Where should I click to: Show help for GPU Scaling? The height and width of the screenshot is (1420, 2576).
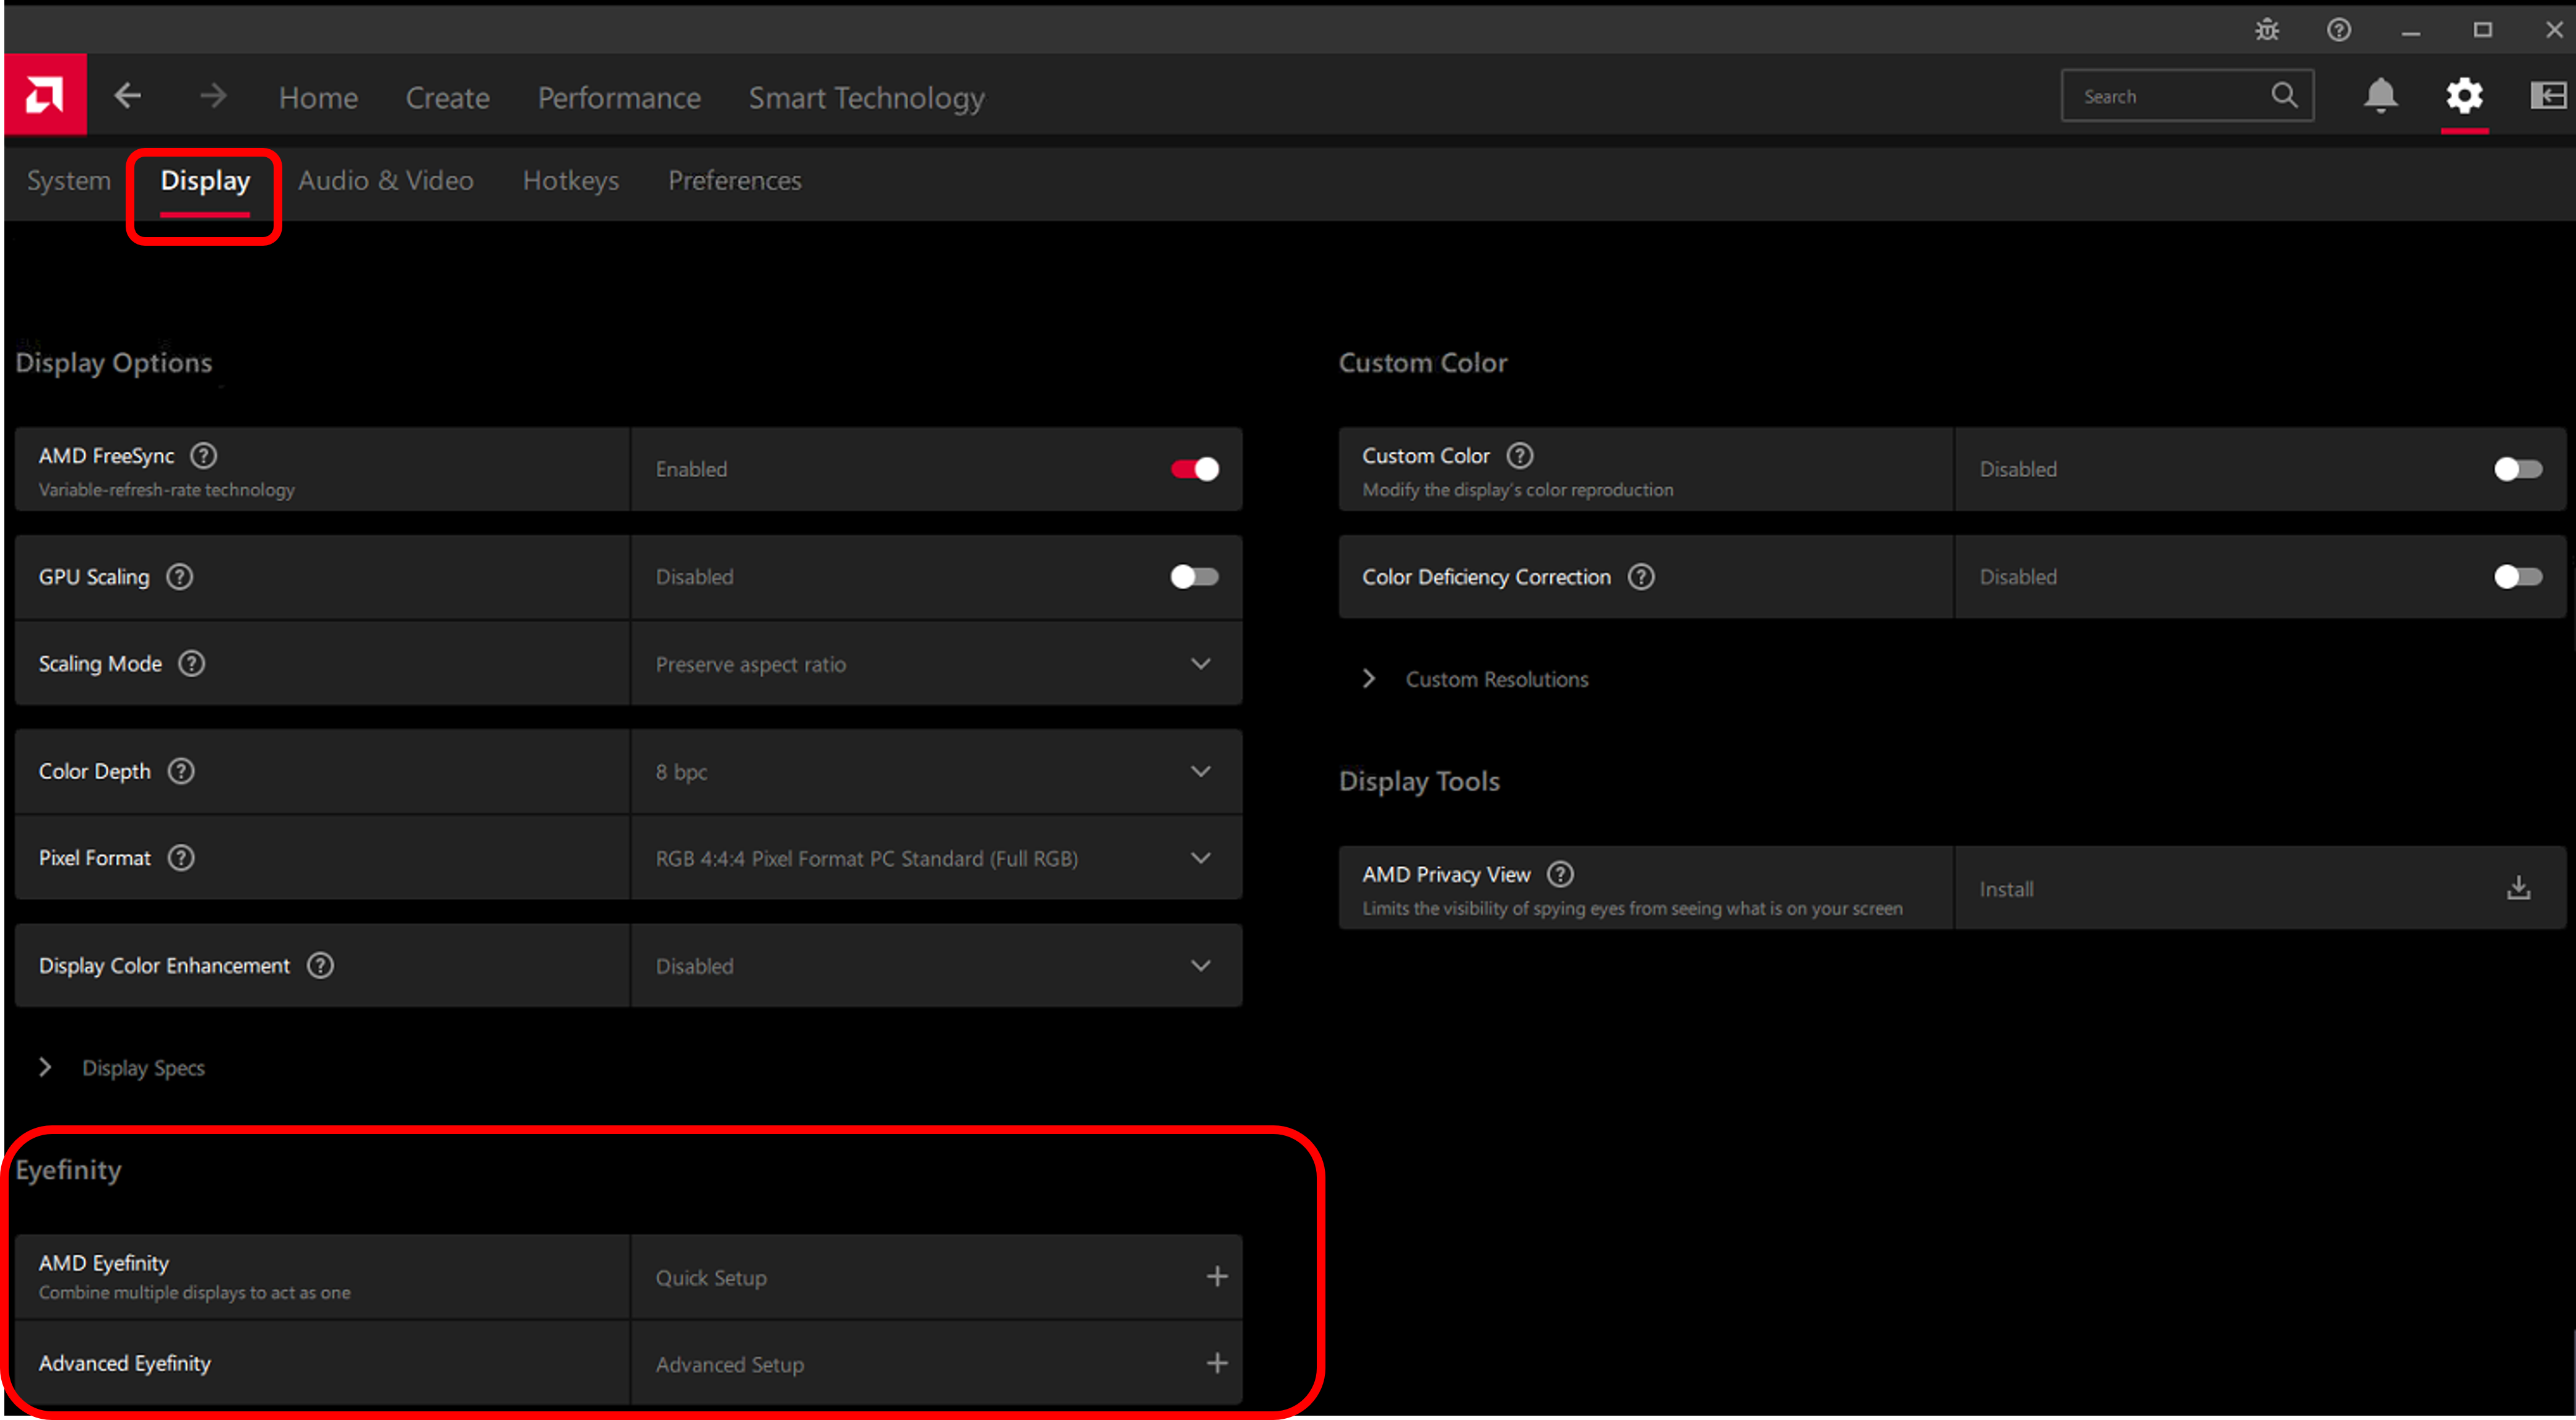[x=180, y=577]
